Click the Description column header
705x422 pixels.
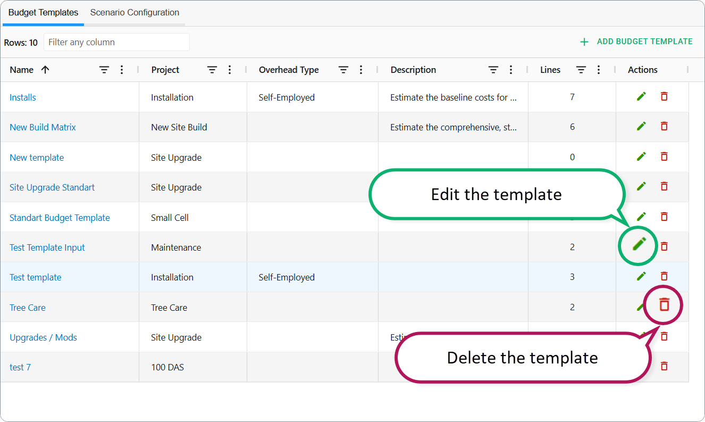tap(413, 70)
